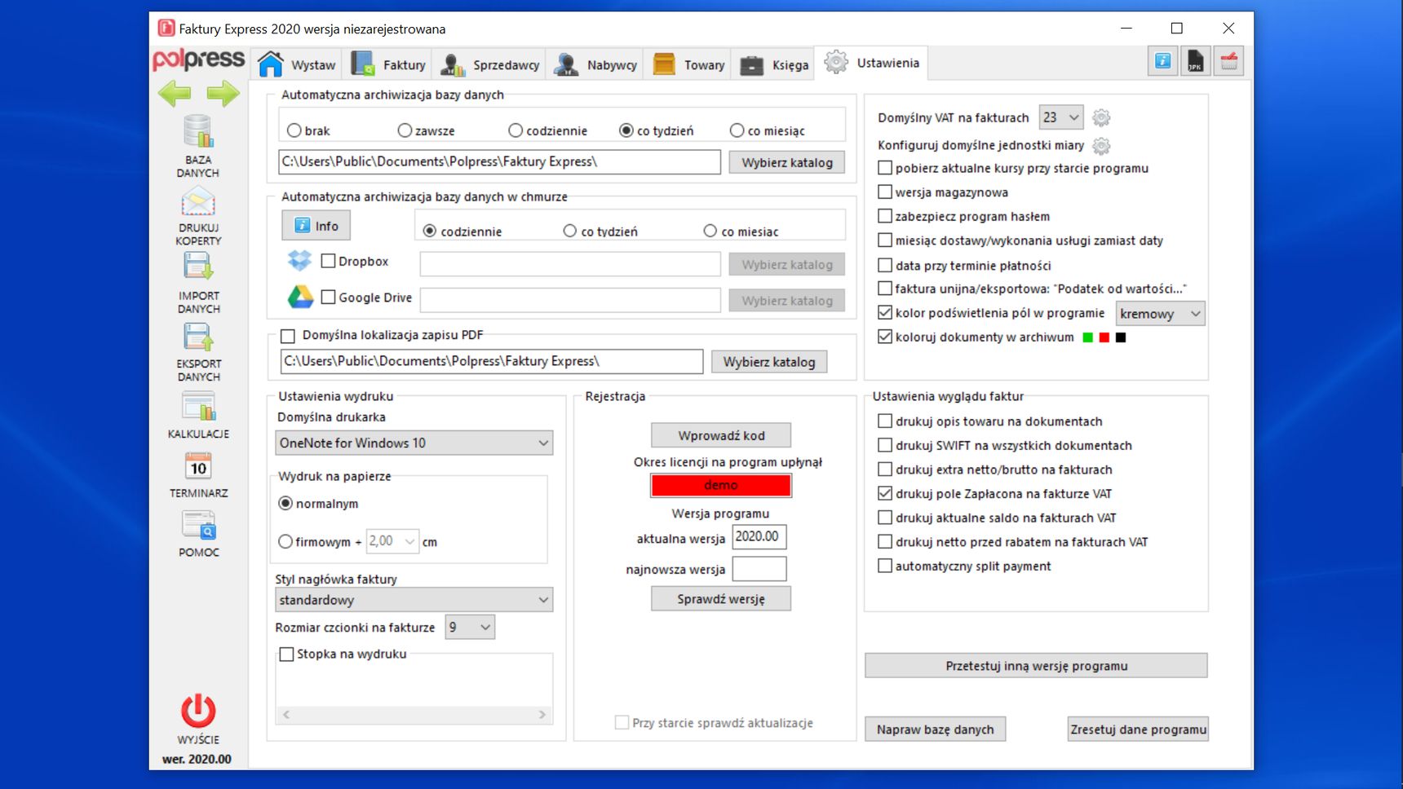Image resolution: width=1403 pixels, height=789 pixels.
Task: Select 'zawsze' archiving radio option
Action: [x=405, y=130]
